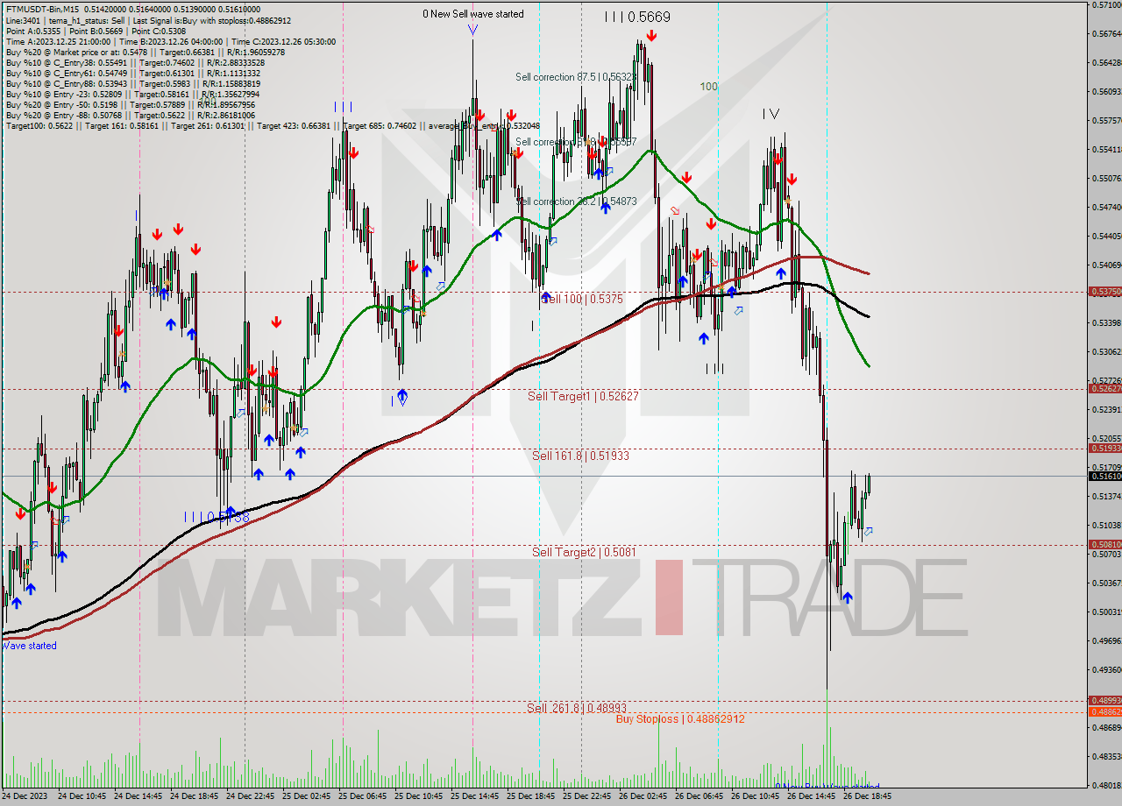Select the current price 0.51610 axis tag
The height and width of the screenshot is (806, 1122).
1104,476
